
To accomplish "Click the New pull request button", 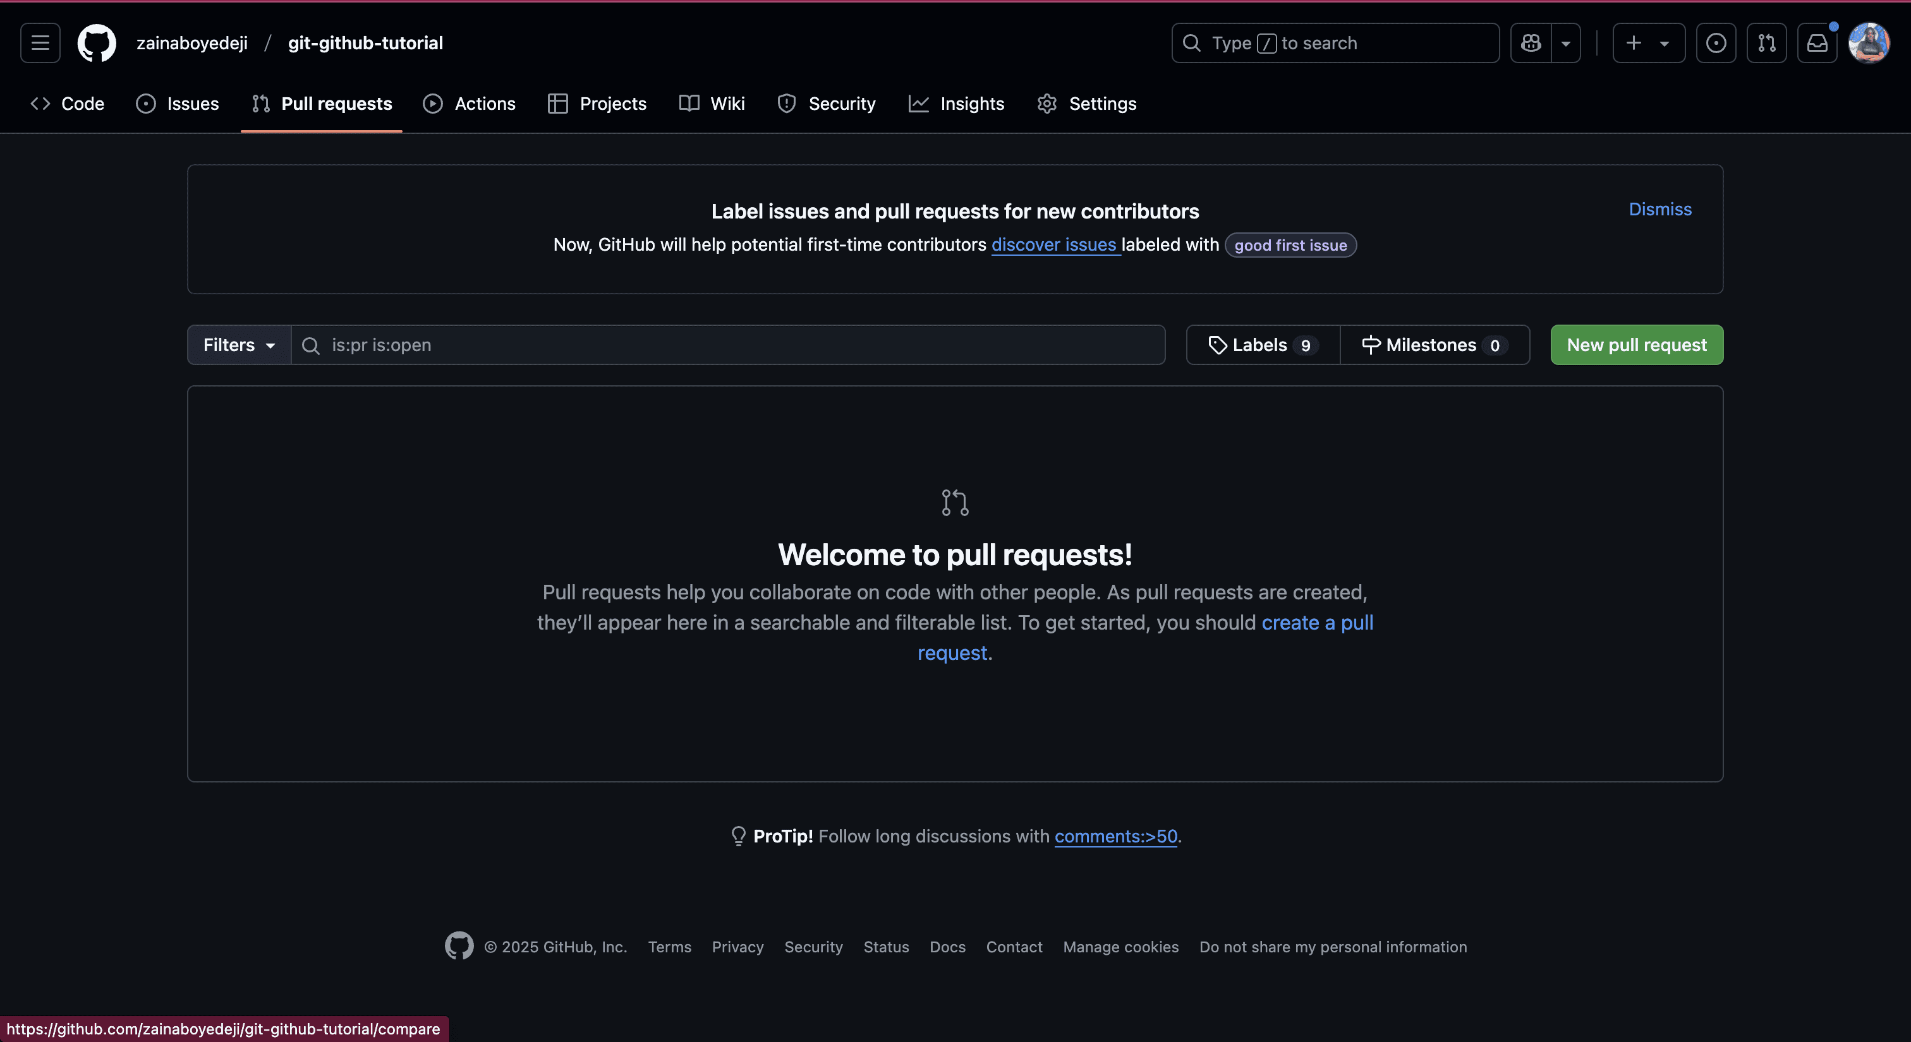I will (x=1637, y=345).
